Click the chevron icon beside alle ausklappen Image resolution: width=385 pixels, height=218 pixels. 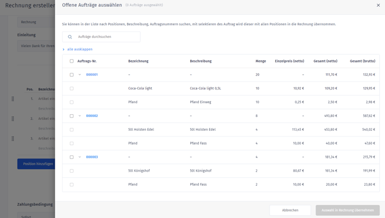(64, 49)
